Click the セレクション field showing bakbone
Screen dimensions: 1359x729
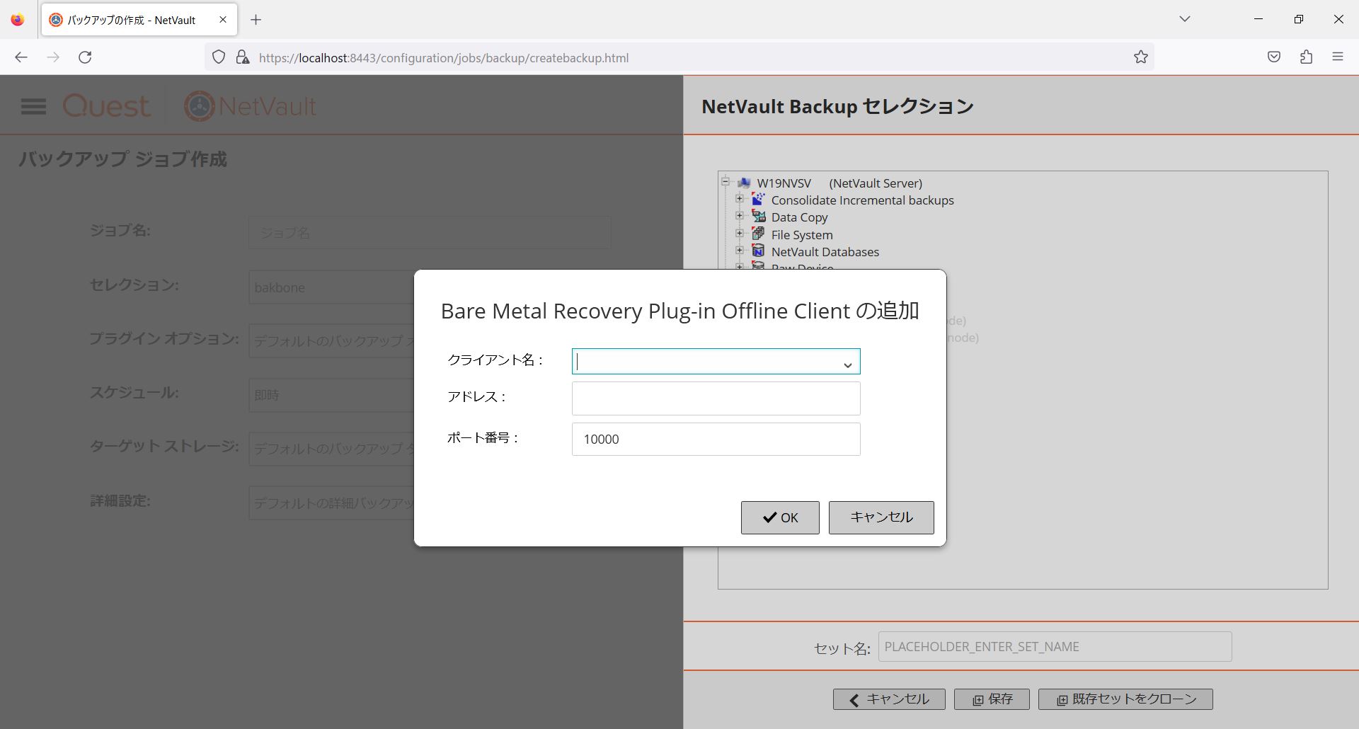coord(331,287)
